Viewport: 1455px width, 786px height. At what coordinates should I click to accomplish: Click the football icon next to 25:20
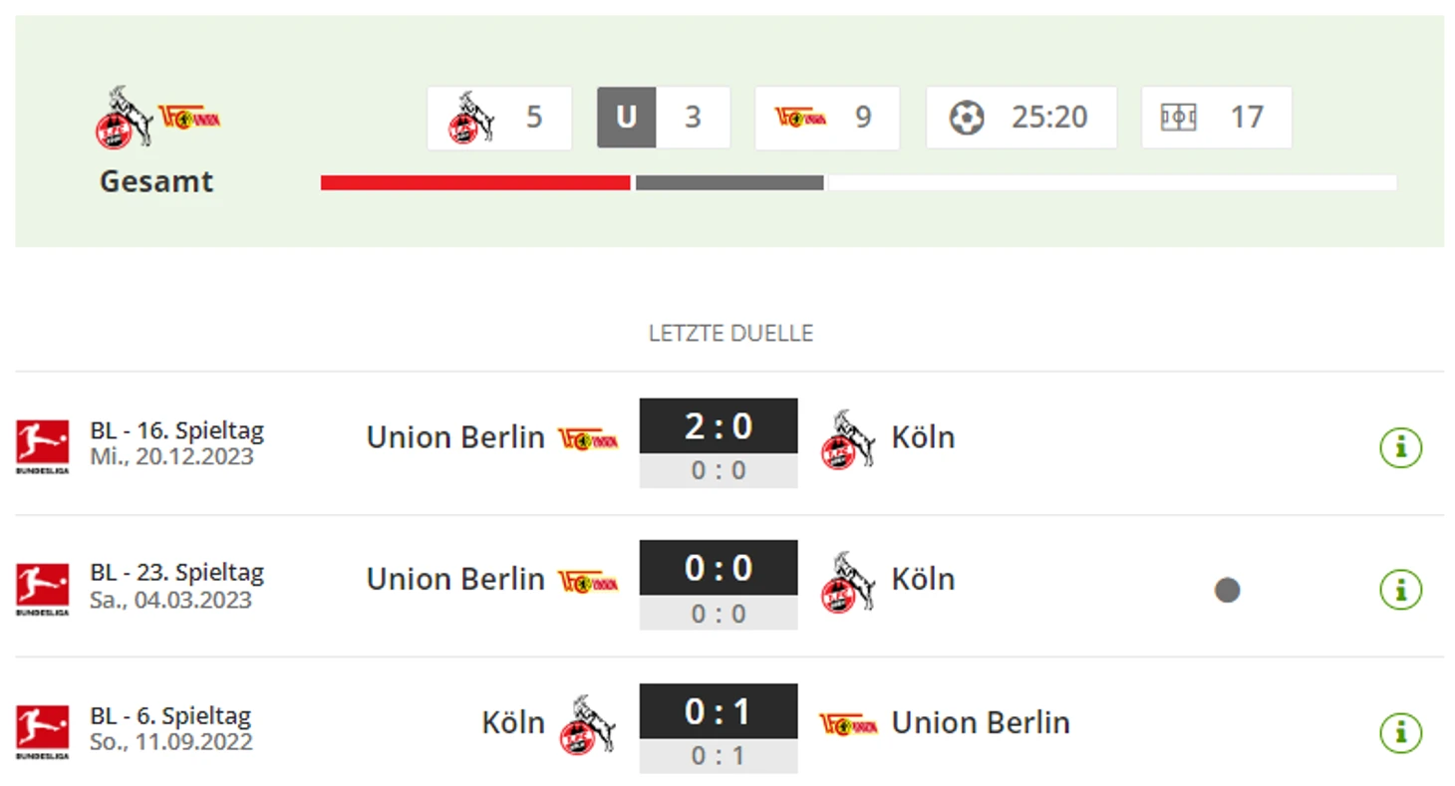point(966,118)
